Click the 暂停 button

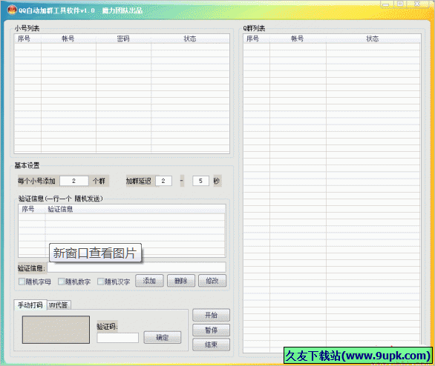(x=211, y=330)
